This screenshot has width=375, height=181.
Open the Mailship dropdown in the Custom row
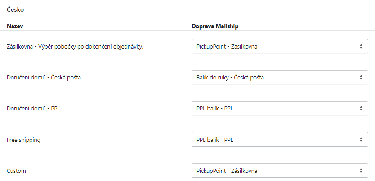tap(280, 171)
